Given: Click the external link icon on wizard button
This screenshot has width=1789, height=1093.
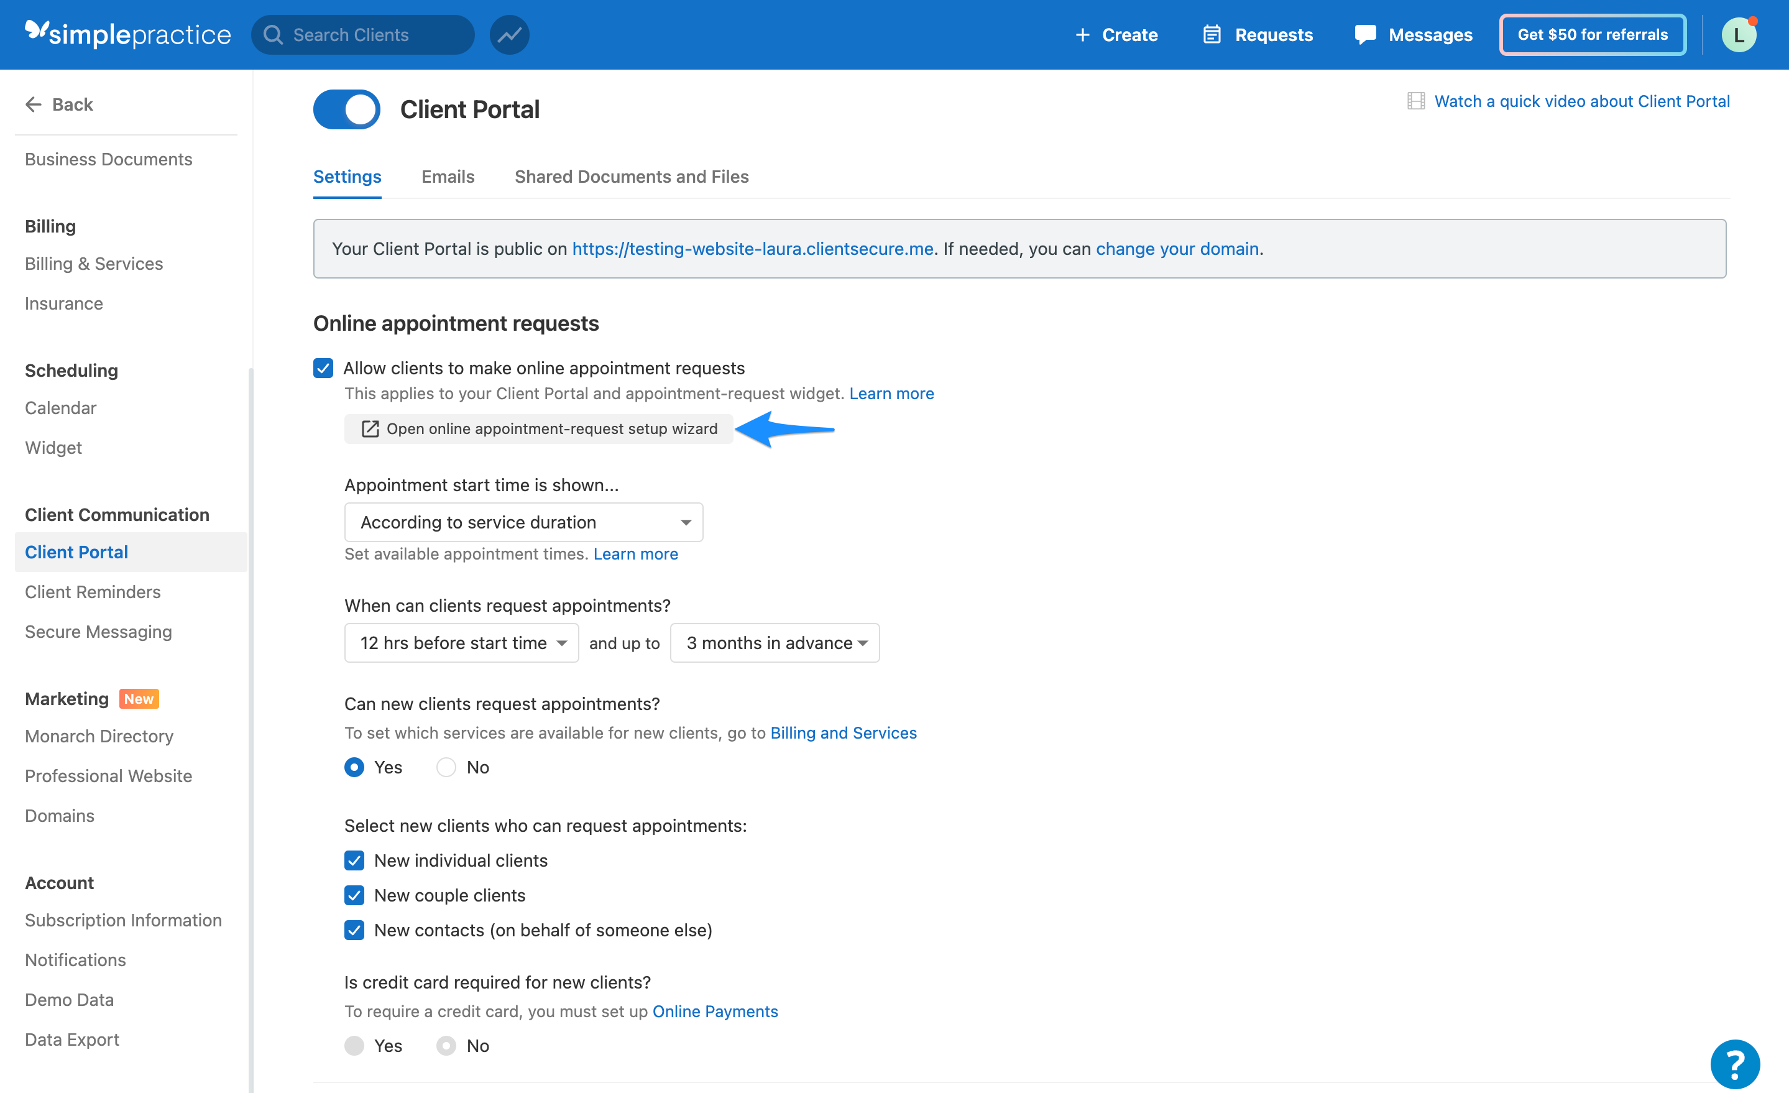Looking at the screenshot, I should click(x=370, y=428).
